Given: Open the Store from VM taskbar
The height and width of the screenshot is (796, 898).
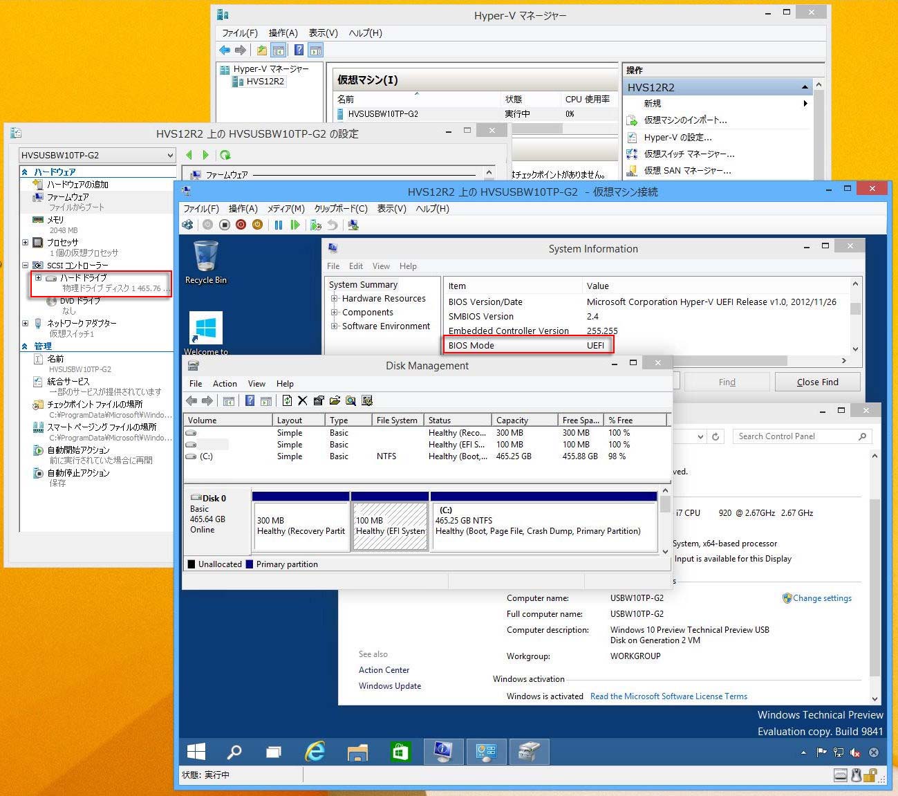Looking at the screenshot, I should pyautogui.click(x=400, y=752).
